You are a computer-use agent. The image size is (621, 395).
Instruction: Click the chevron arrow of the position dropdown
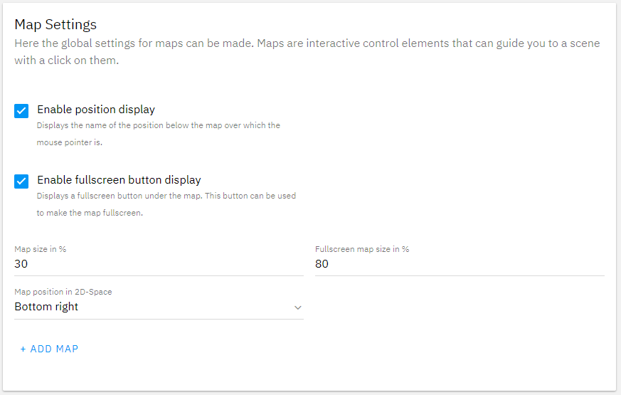[x=297, y=307]
